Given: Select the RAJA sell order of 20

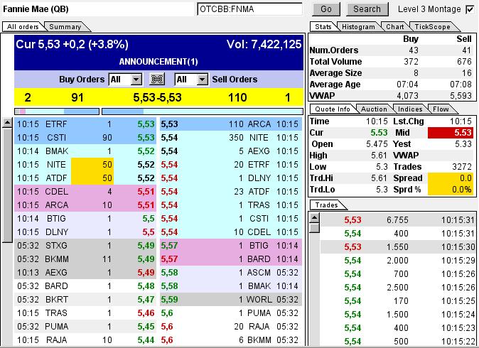Looking at the screenshot, I should (231, 326).
